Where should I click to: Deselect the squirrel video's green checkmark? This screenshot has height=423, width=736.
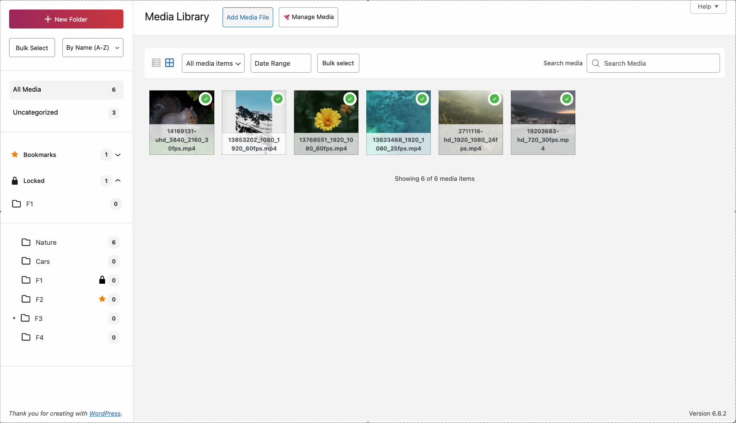(x=206, y=99)
